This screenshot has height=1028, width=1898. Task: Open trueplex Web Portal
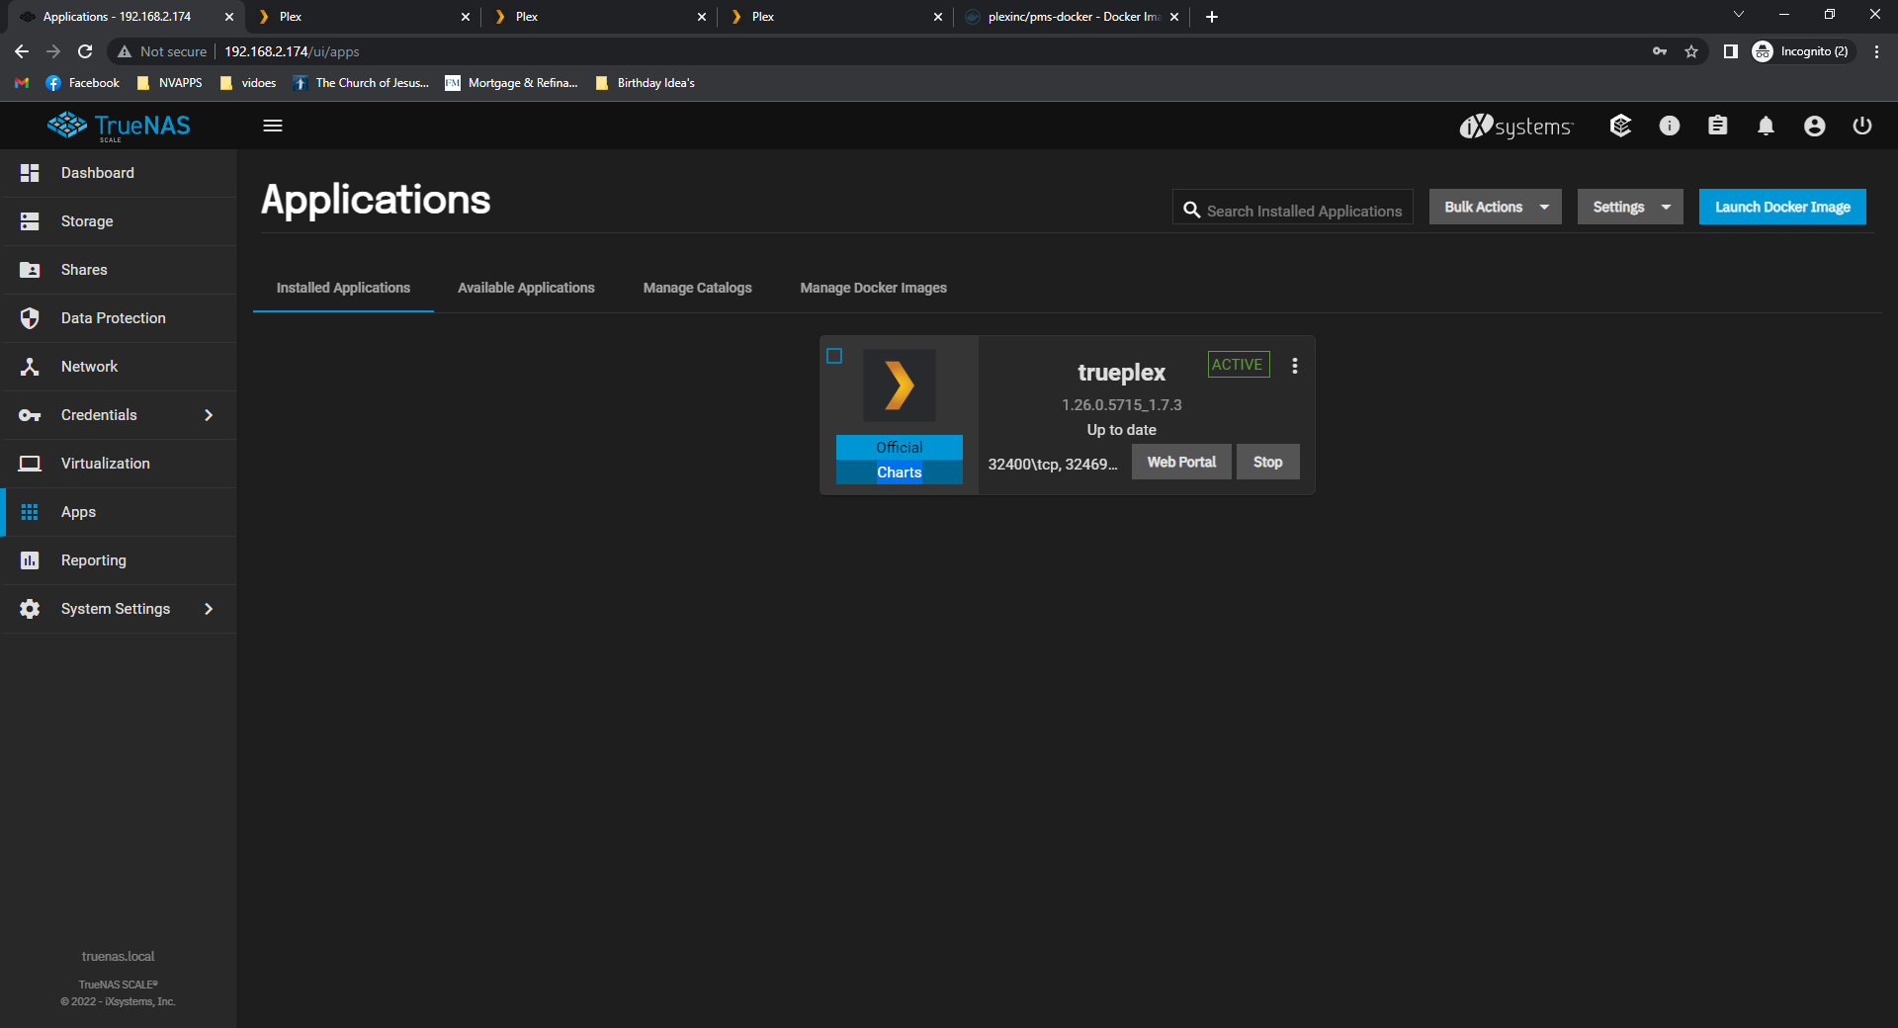click(x=1181, y=462)
